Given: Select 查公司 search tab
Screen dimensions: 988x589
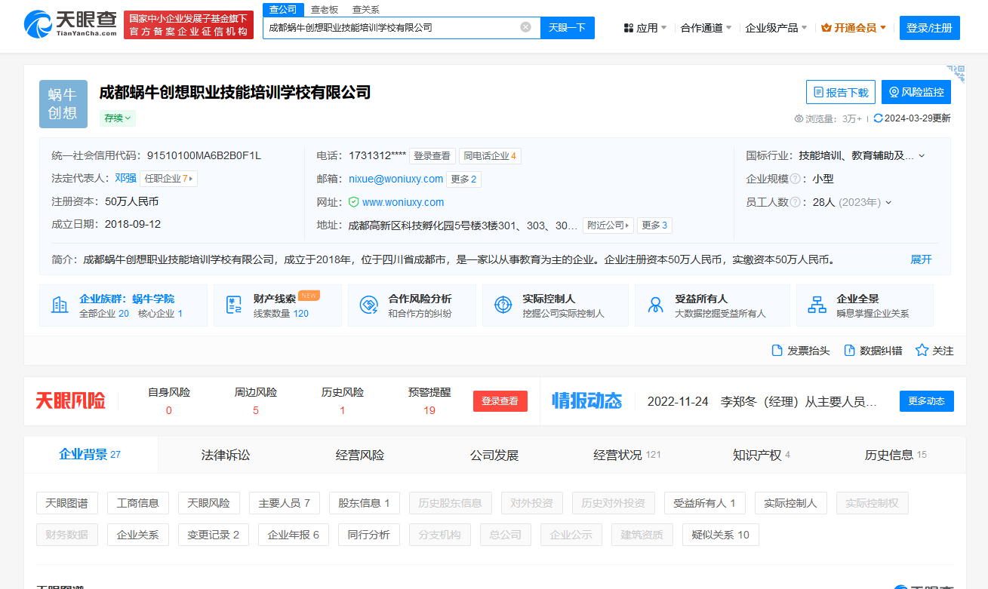Looking at the screenshot, I should [x=283, y=9].
